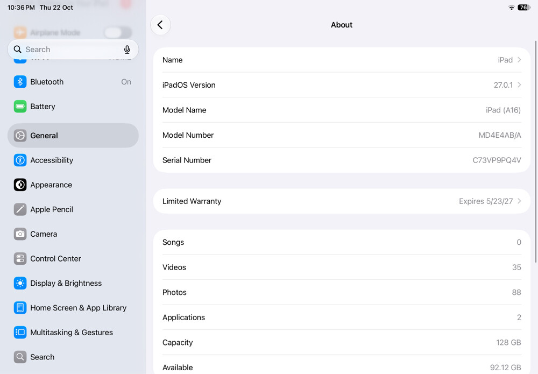Tap the Thu 22 Oct date
The width and height of the screenshot is (538, 374).
pyautogui.click(x=56, y=8)
